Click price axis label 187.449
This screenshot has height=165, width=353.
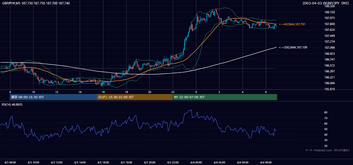330,36
